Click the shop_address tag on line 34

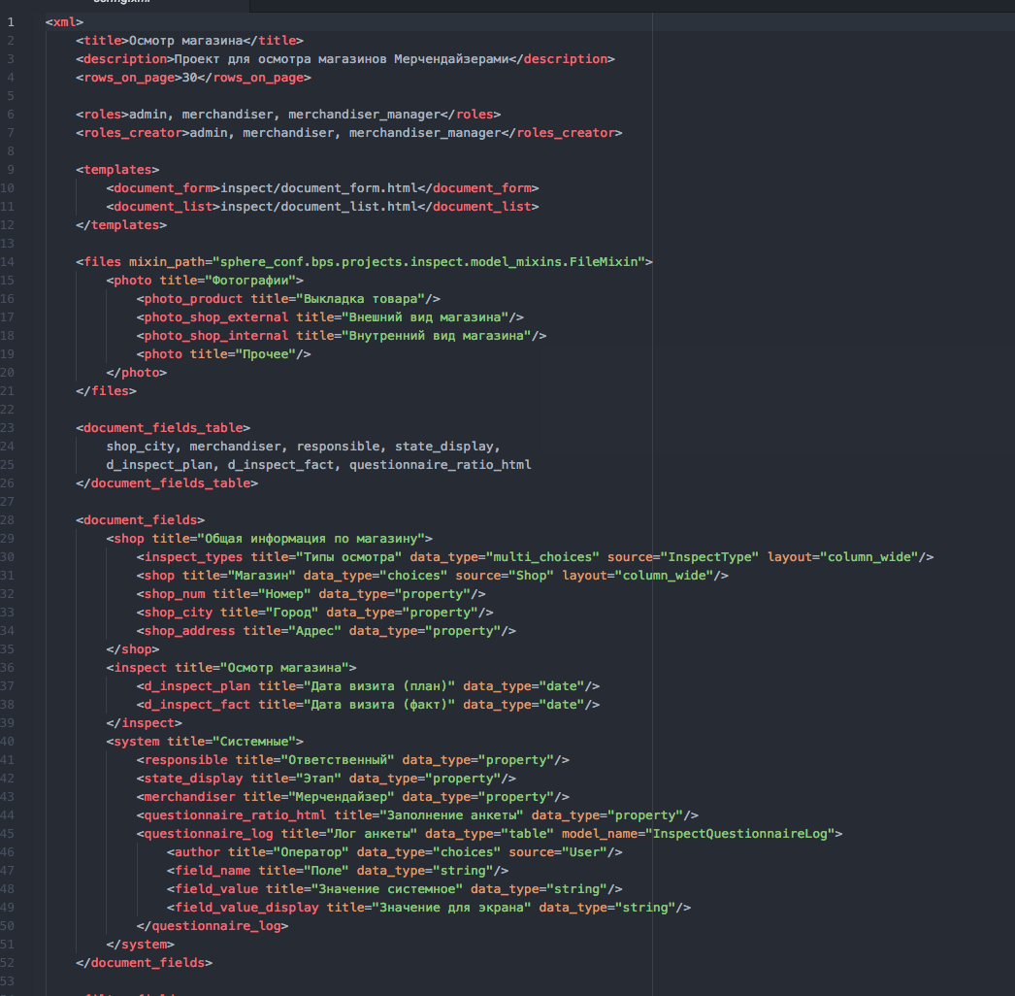tap(185, 631)
